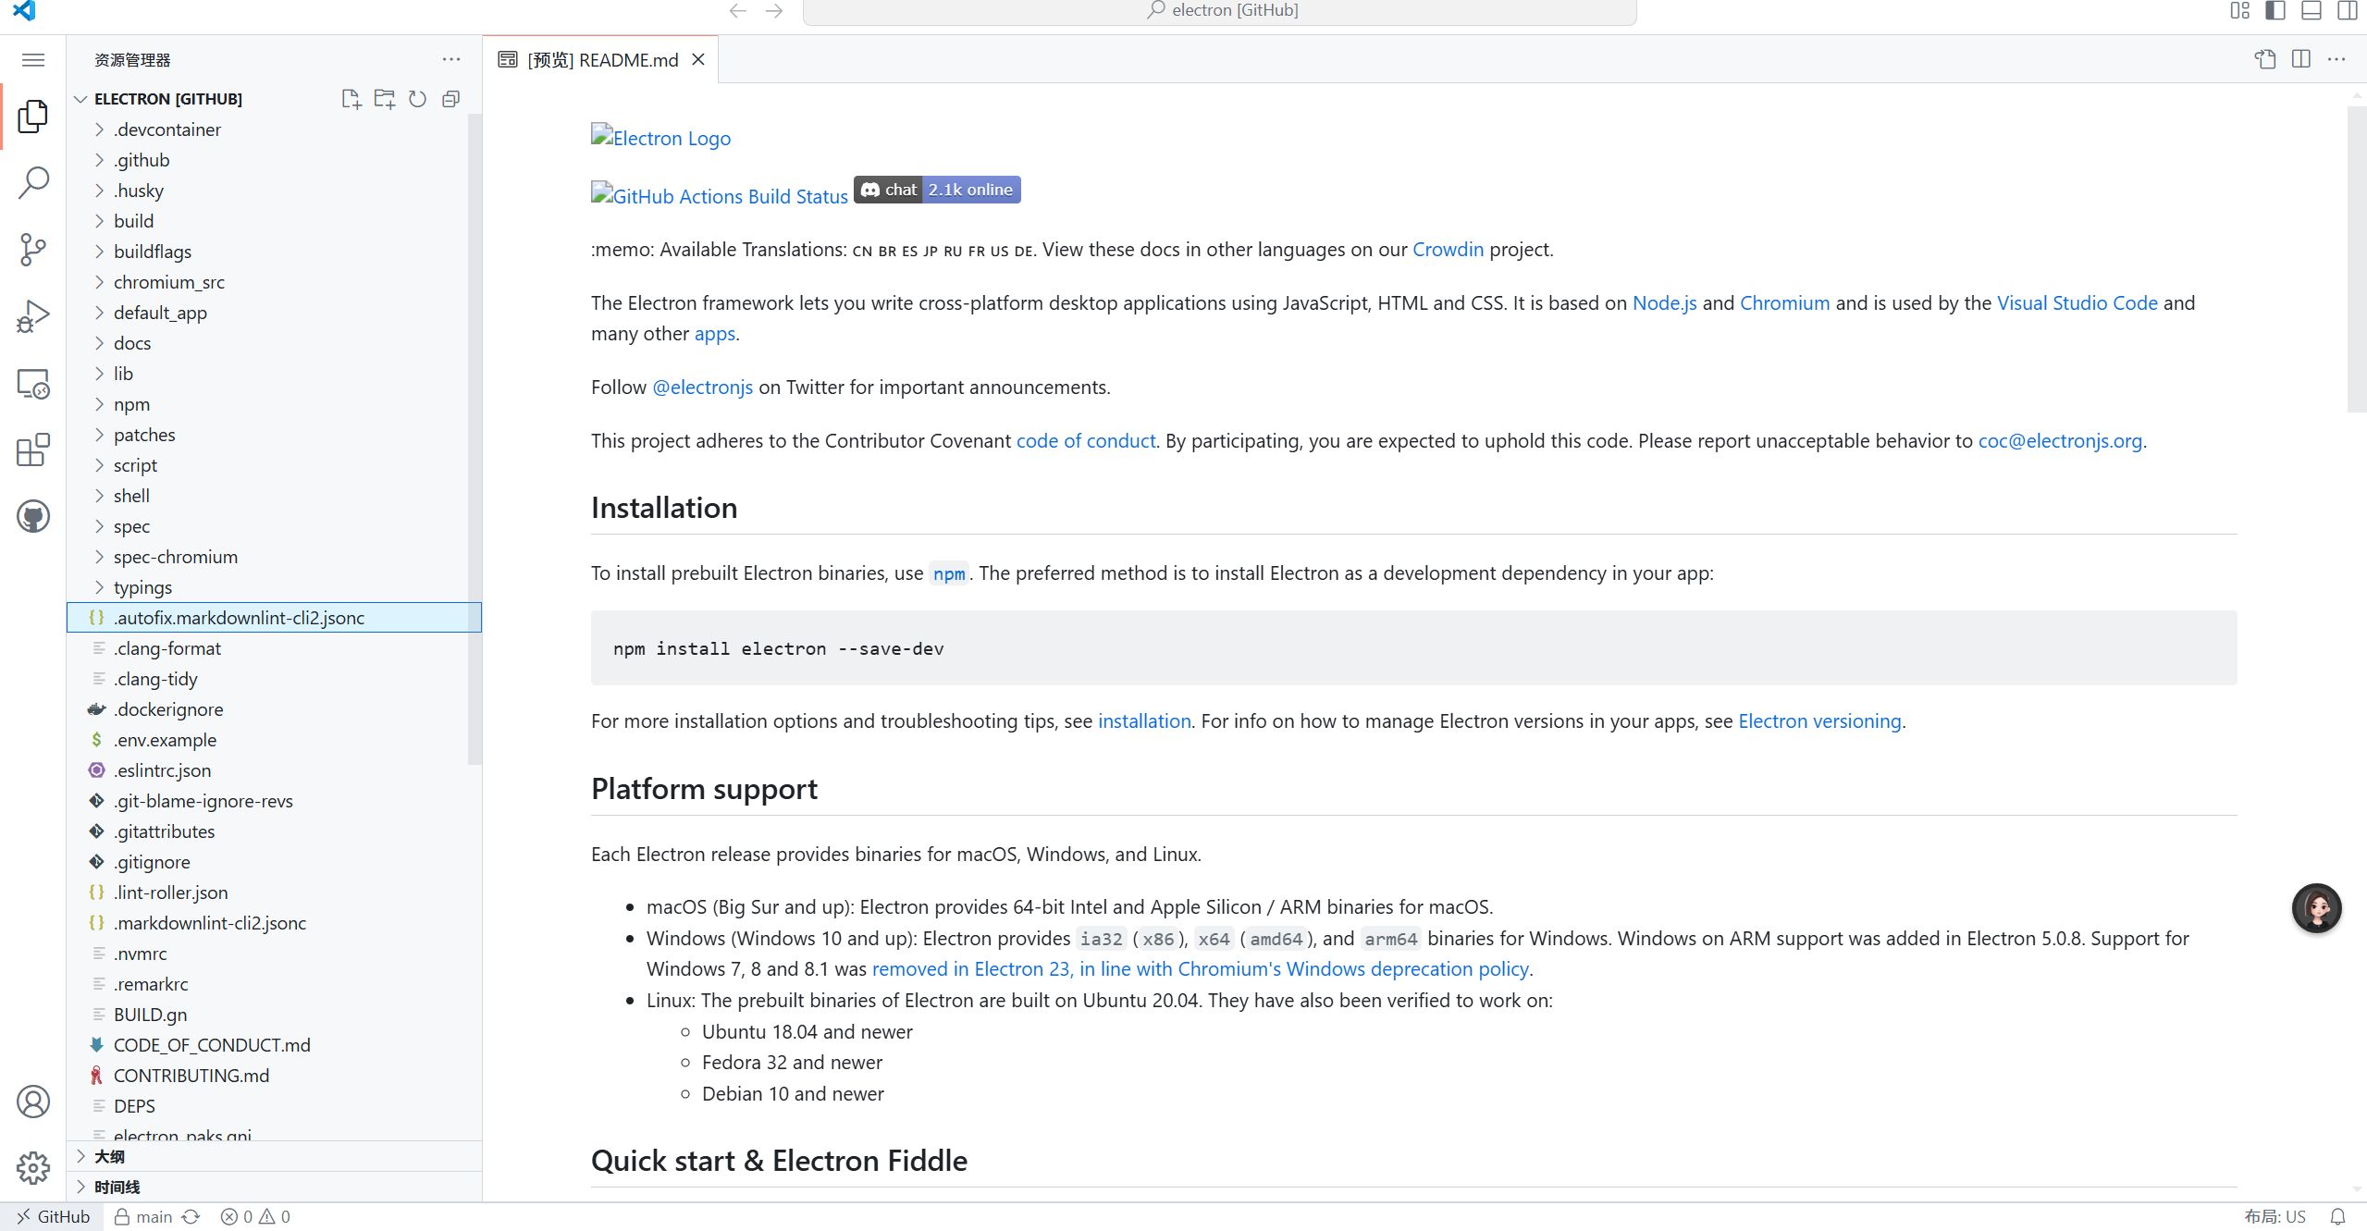Expand the spec-chromium folder

[x=274, y=557]
